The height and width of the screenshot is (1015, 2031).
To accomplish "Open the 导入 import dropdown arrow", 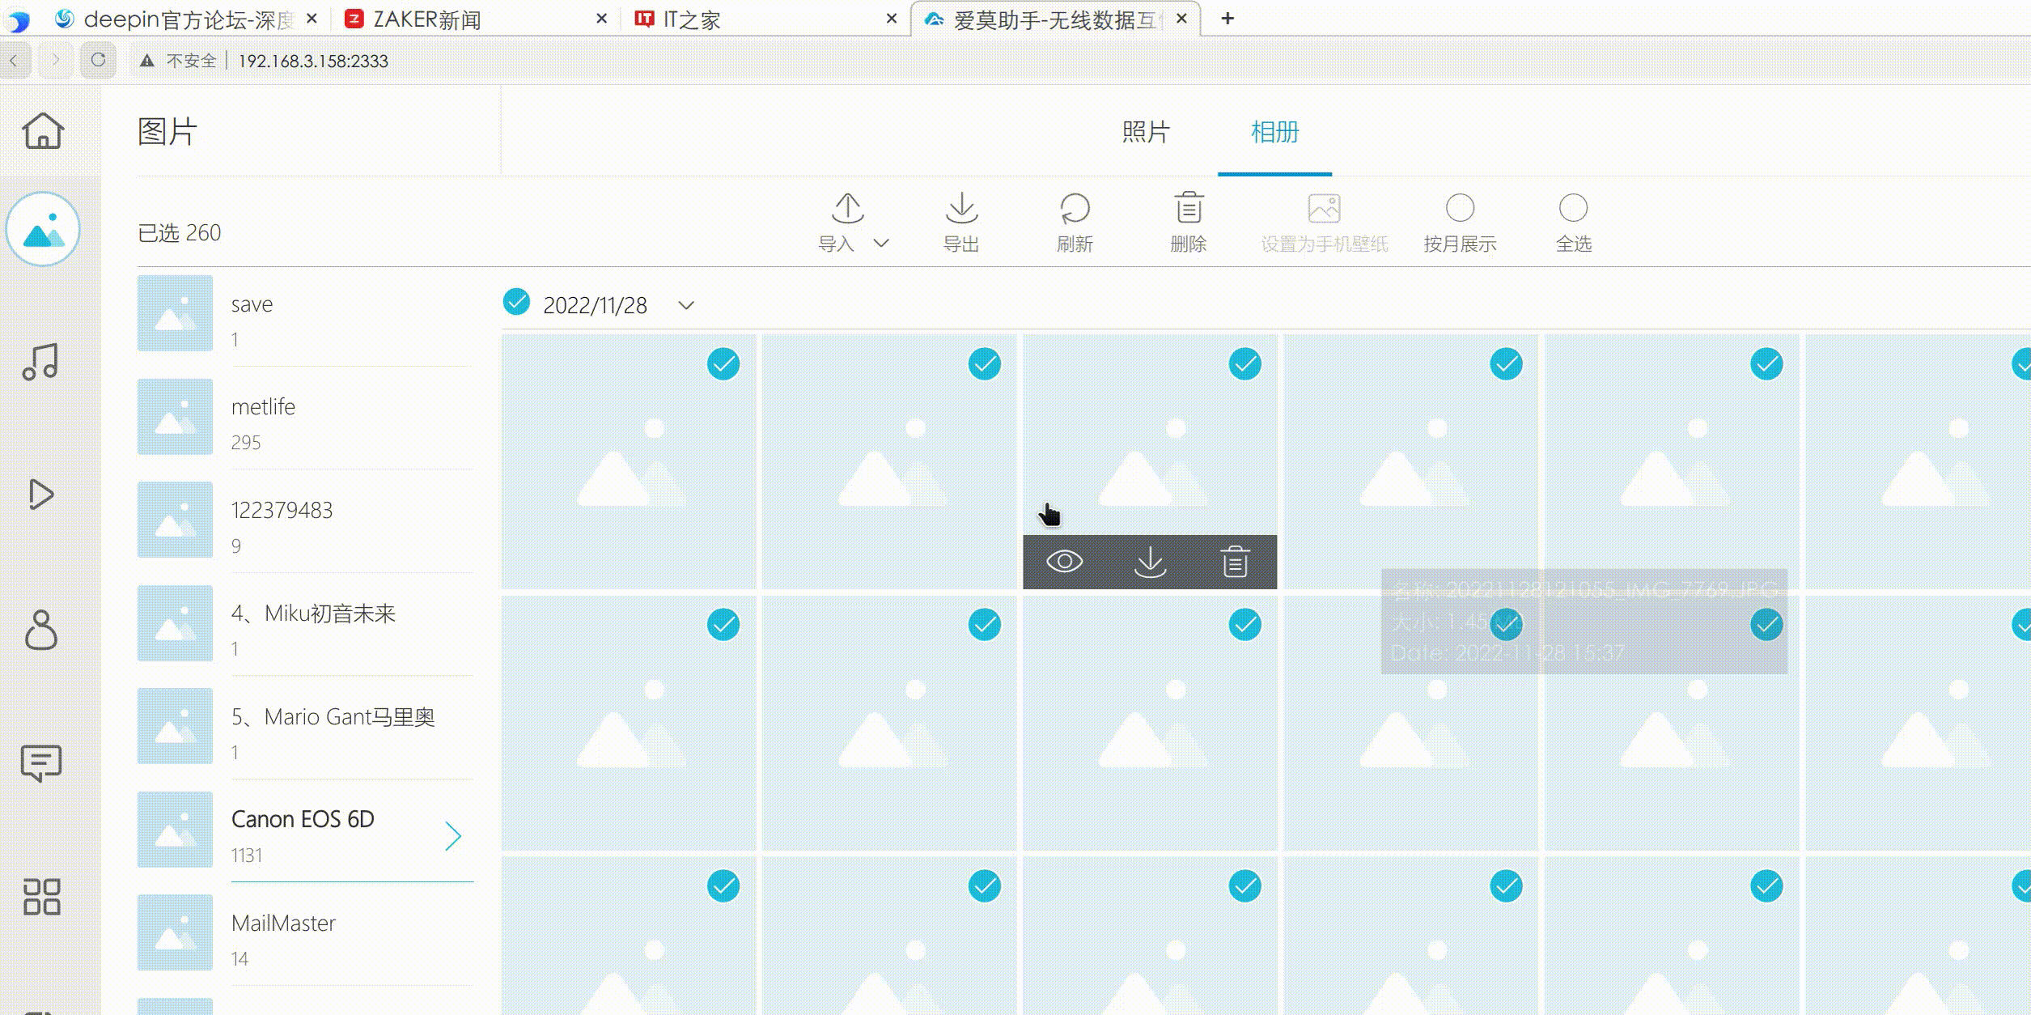I will click(x=881, y=241).
